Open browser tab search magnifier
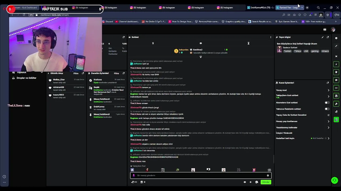341x191 pixels. (x=318, y=8)
